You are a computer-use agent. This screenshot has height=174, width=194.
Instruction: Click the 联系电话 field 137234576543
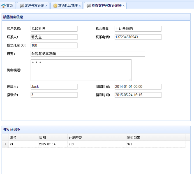(138, 37)
